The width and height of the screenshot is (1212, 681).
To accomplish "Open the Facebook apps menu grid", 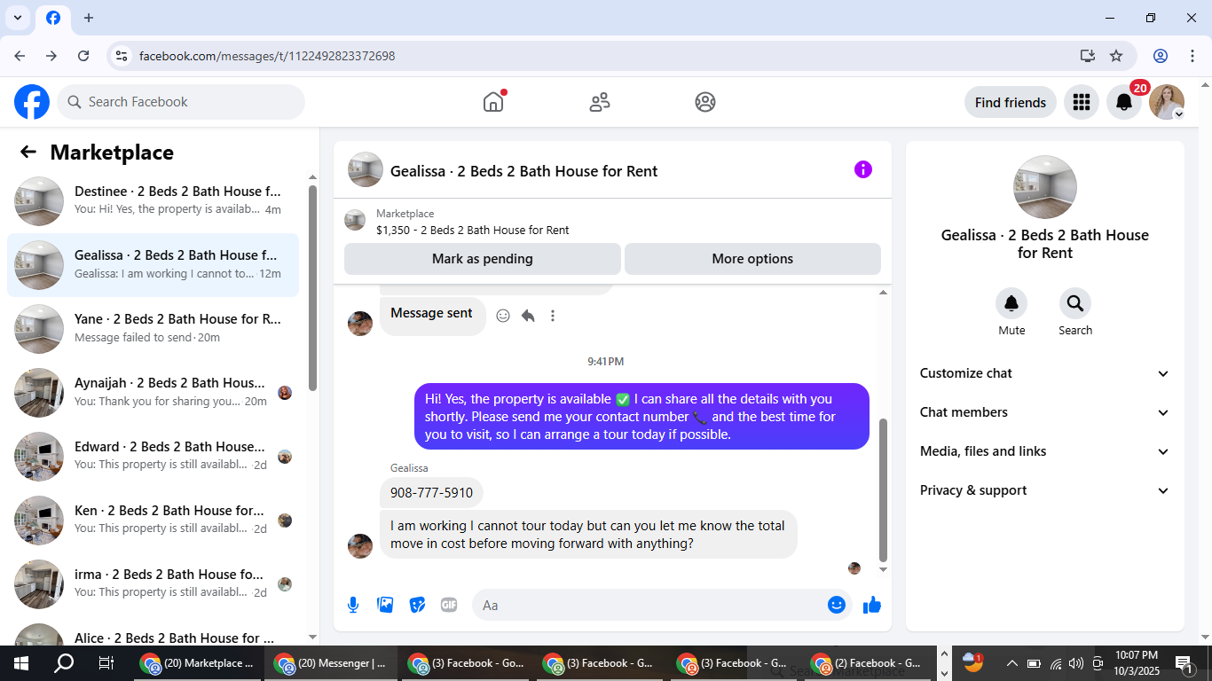I will pos(1081,102).
